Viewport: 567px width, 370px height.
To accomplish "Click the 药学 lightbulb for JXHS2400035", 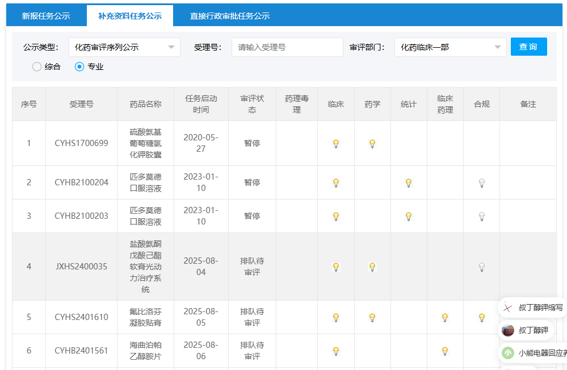I will click(x=372, y=267).
